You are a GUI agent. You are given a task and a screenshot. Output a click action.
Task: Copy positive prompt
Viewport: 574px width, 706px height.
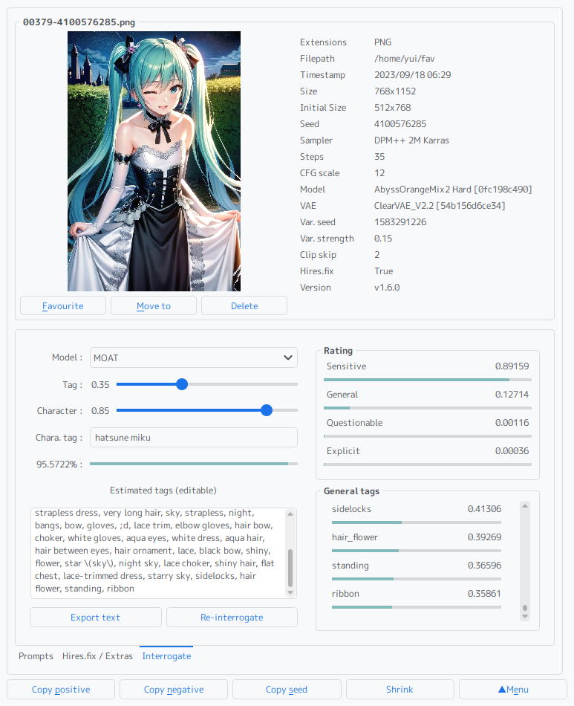tap(61, 690)
